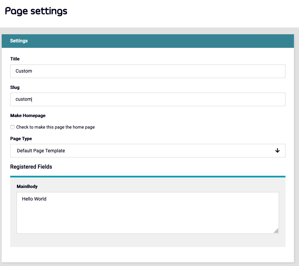Click the teal divider under Registered Fields
This screenshot has width=299, height=266.
click(x=147, y=176)
